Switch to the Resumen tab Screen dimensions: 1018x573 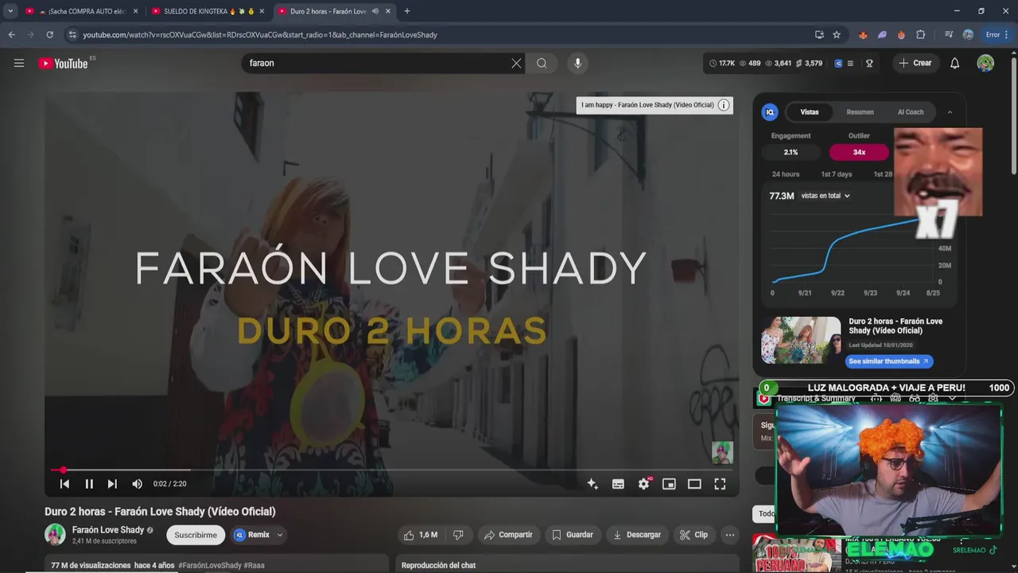tap(860, 112)
